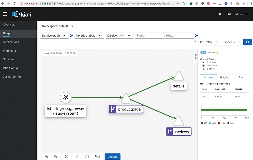Click the graph timestamp range label
This screenshot has width=253, height=160.
point(60,54)
